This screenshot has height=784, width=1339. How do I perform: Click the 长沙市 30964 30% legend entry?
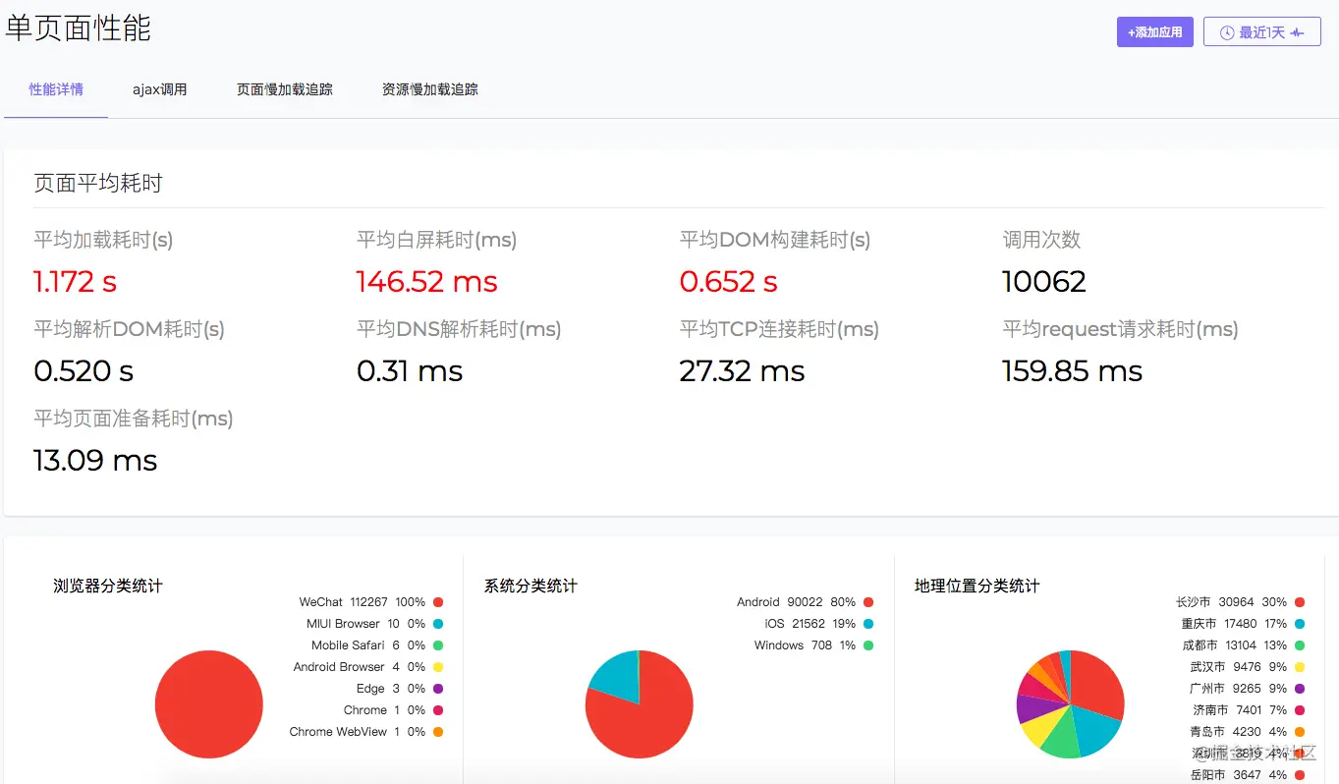pyautogui.click(x=1240, y=602)
